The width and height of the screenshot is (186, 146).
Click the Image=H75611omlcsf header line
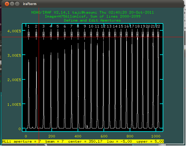pos(92,16)
